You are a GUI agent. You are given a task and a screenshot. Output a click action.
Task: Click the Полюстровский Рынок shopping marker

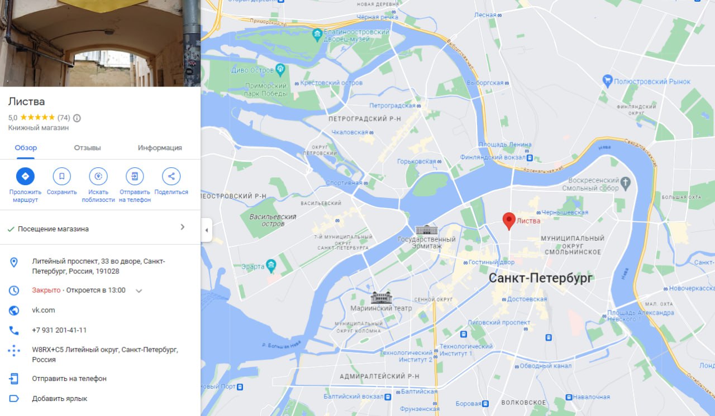(607, 81)
